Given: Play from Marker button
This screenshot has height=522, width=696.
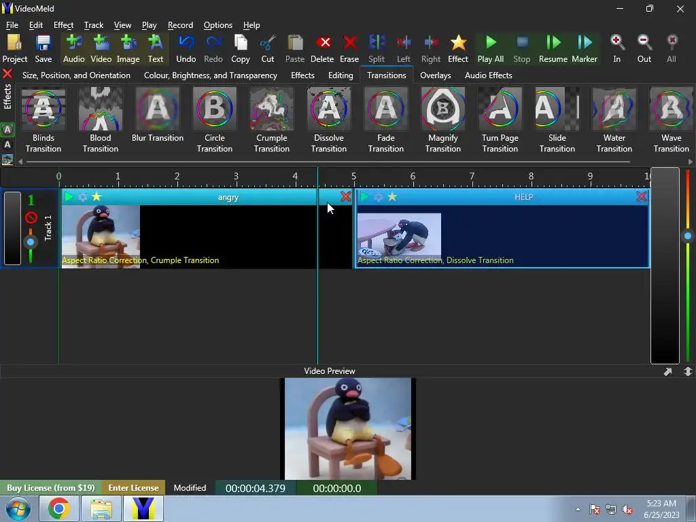Looking at the screenshot, I should (x=585, y=49).
